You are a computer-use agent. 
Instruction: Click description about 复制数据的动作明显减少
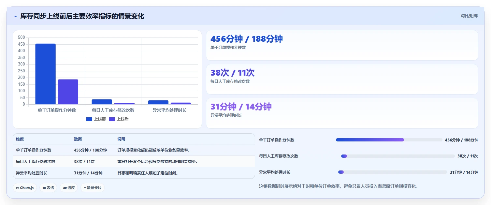158,162
